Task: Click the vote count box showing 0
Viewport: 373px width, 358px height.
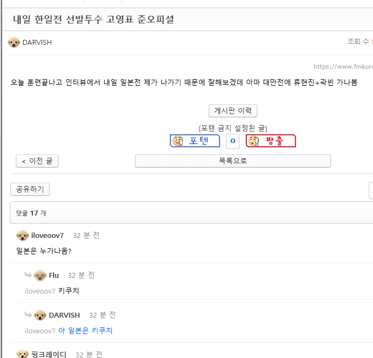Action: 233,141
